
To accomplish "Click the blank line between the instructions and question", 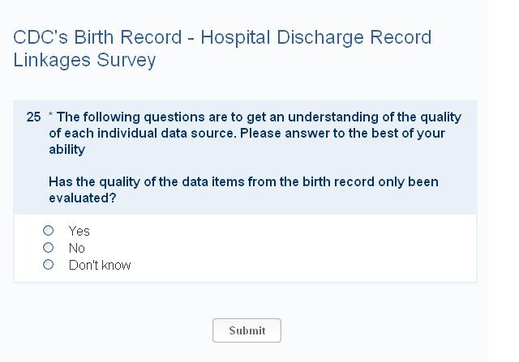I will [243, 166].
